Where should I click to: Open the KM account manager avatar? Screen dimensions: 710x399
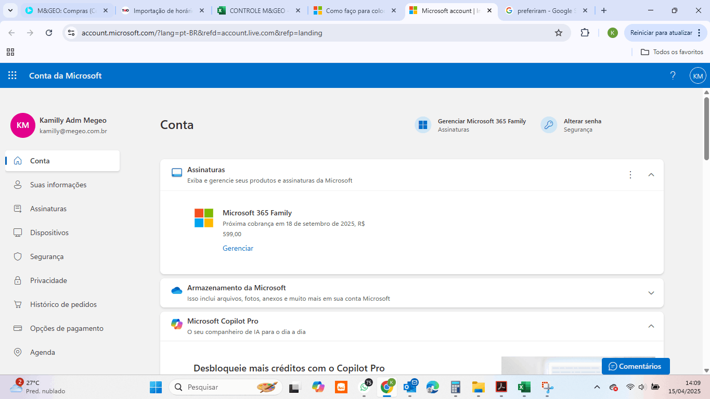[x=698, y=75]
